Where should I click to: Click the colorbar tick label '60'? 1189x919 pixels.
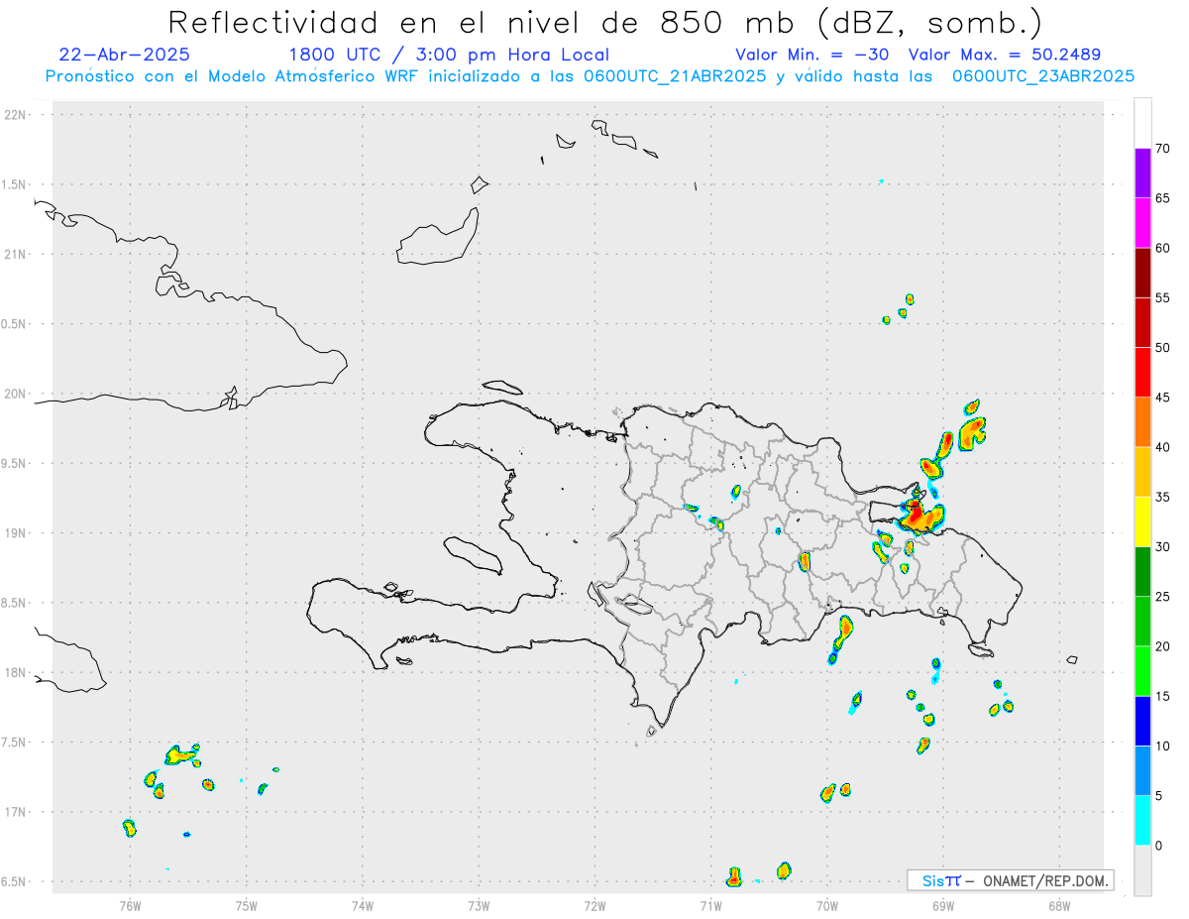pos(1162,248)
